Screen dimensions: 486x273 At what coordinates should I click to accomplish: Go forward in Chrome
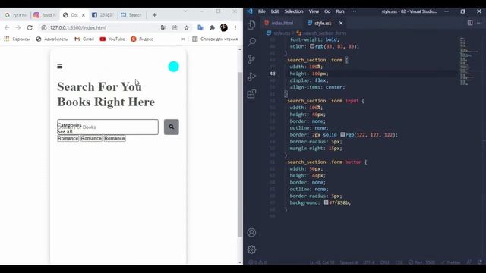coord(18,27)
